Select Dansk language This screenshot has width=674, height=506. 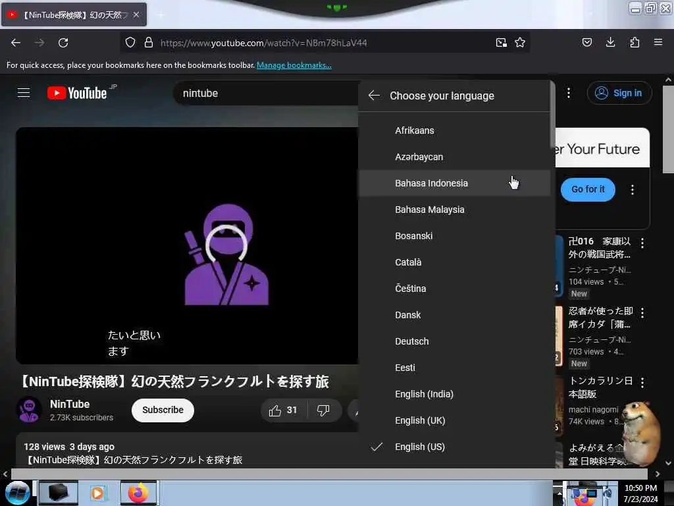pyautogui.click(x=454, y=315)
